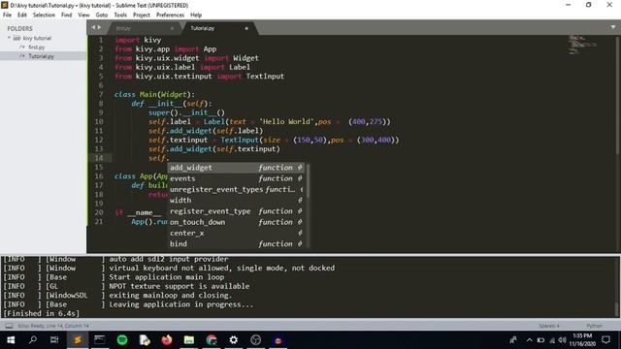Open the Command Prompt taskbar icon
The width and height of the screenshot is (621, 349).
tap(99, 340)
